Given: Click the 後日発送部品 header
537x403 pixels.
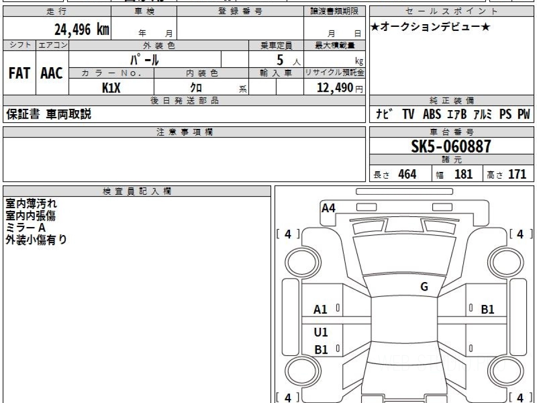Looking at the screenshot, I should [x=184, y=101].
